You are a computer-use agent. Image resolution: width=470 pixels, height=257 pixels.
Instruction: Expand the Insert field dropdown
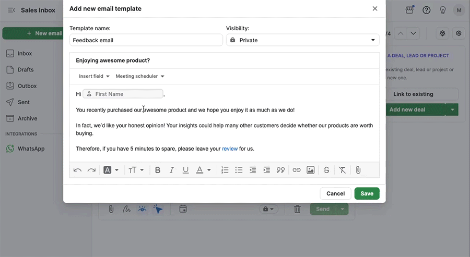pos(94,76)
